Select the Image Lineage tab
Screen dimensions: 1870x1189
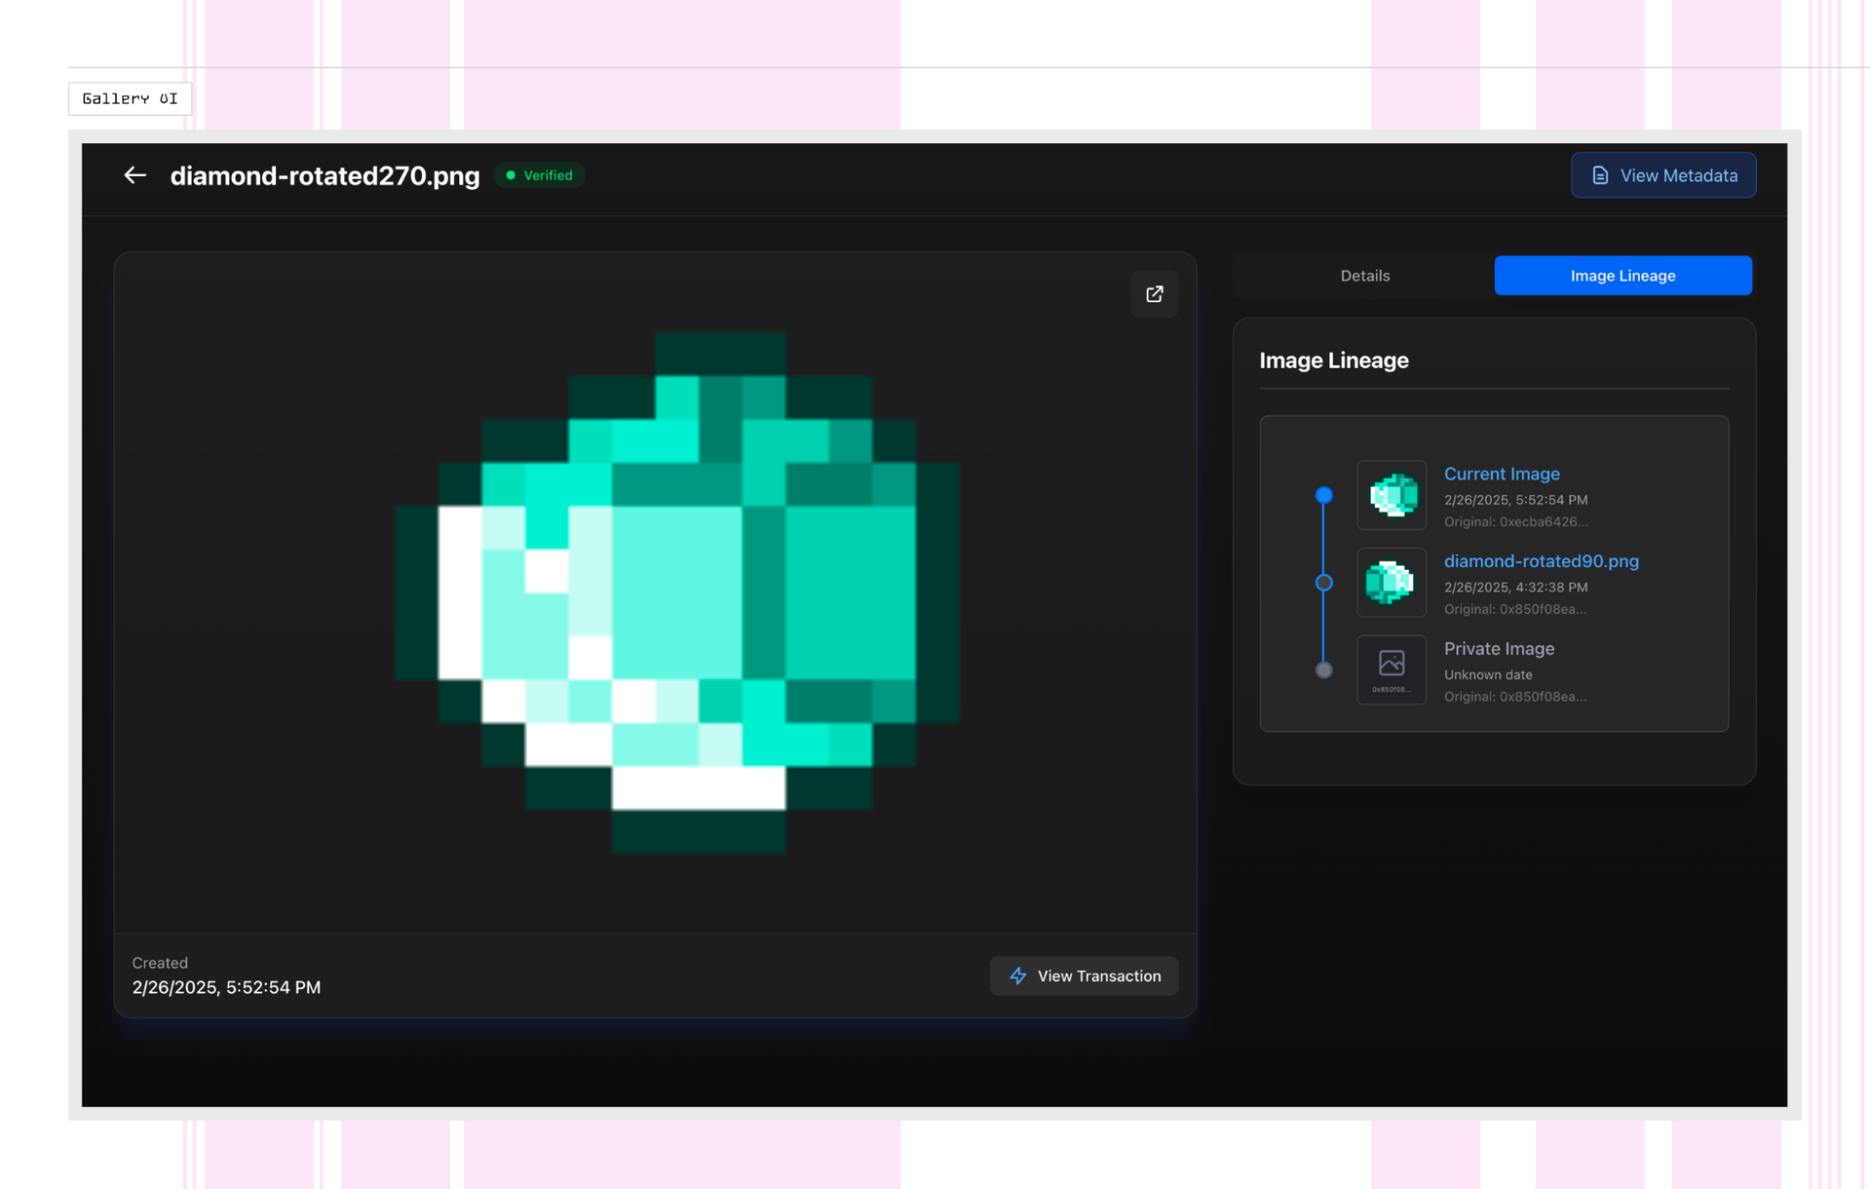point(1622,276)
